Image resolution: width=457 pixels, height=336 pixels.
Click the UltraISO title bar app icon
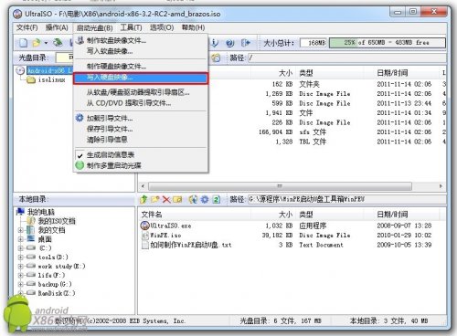17,14
